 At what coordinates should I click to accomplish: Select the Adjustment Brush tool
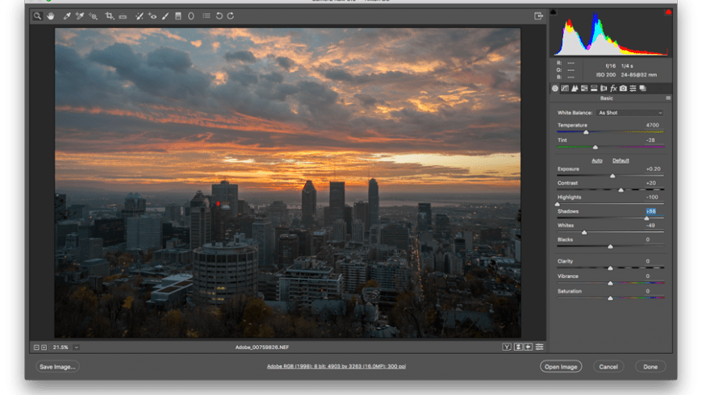(x=165, y=16)
